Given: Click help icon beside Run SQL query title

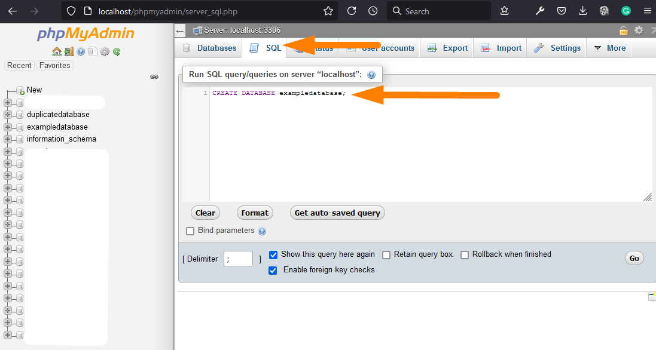Looking at the screenshot, I should [371, 75].
